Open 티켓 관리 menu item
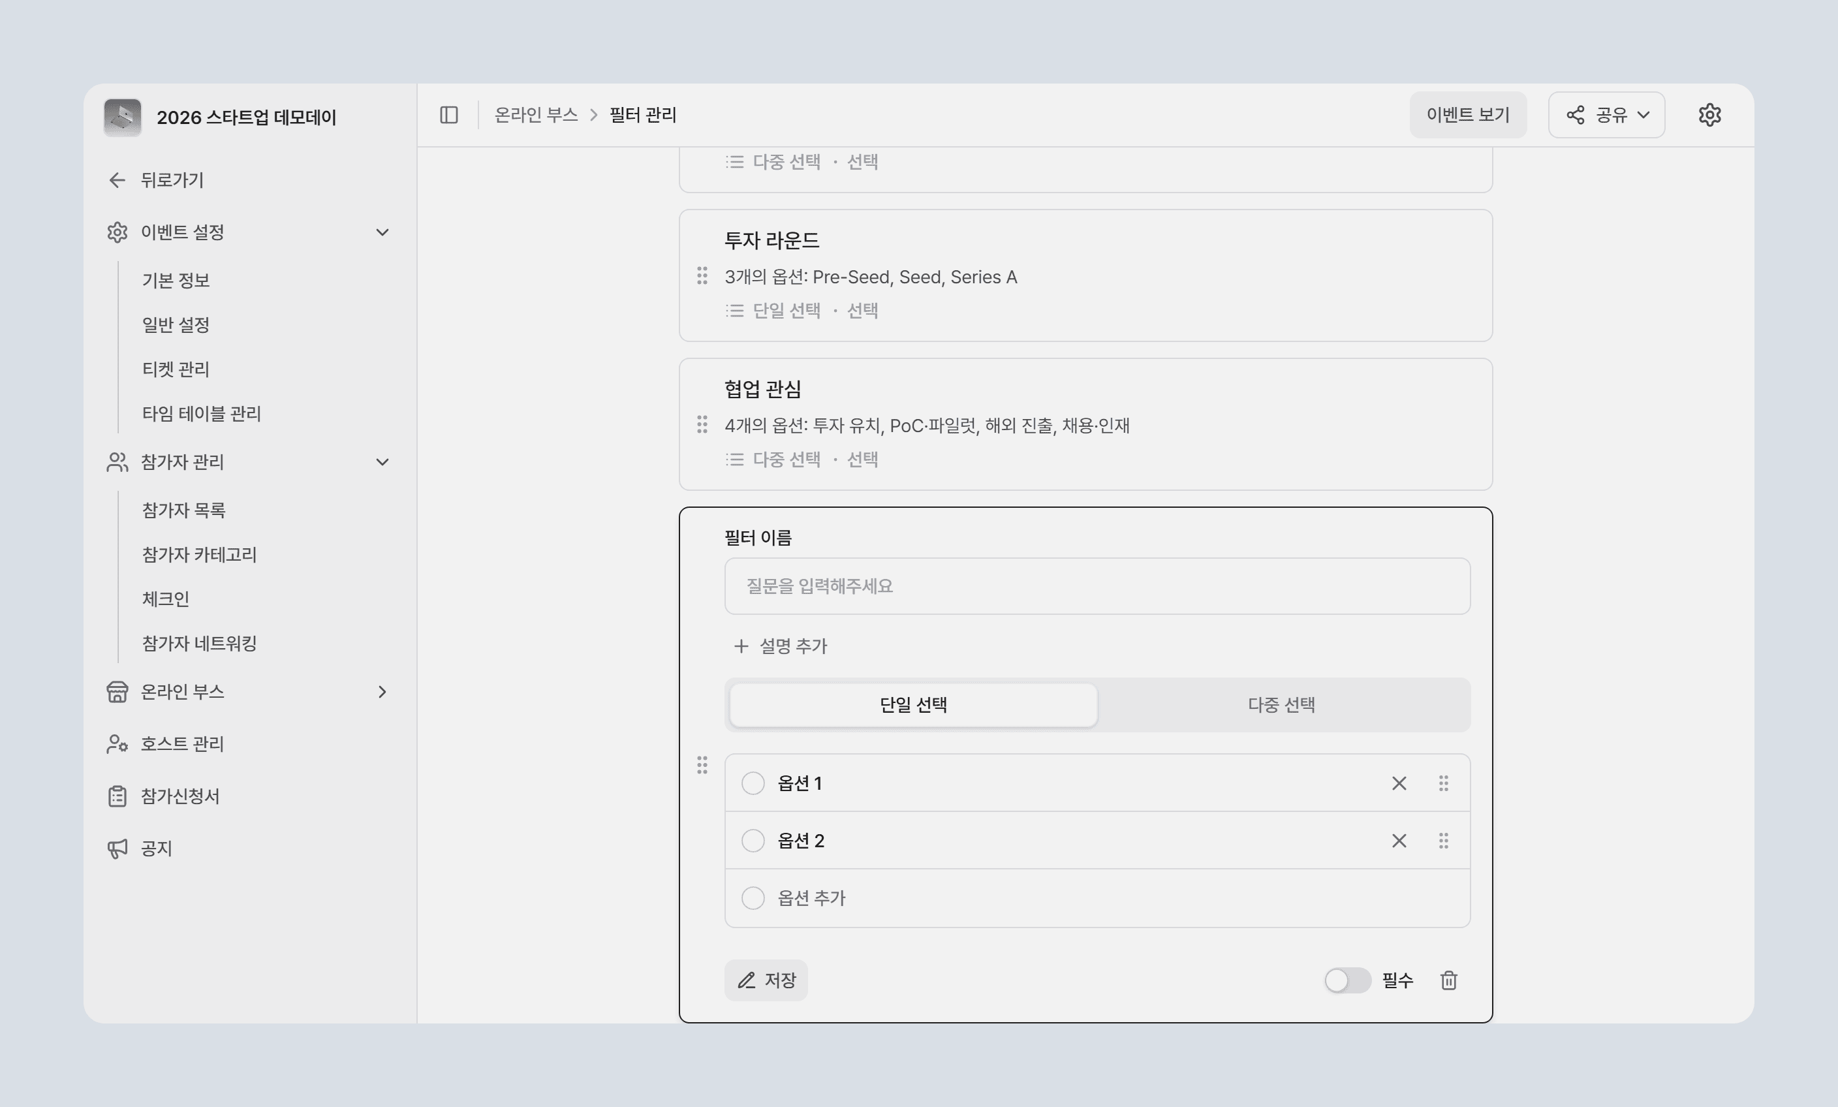The height and width of the screenshot is (1107, 1838). [176, 369]
